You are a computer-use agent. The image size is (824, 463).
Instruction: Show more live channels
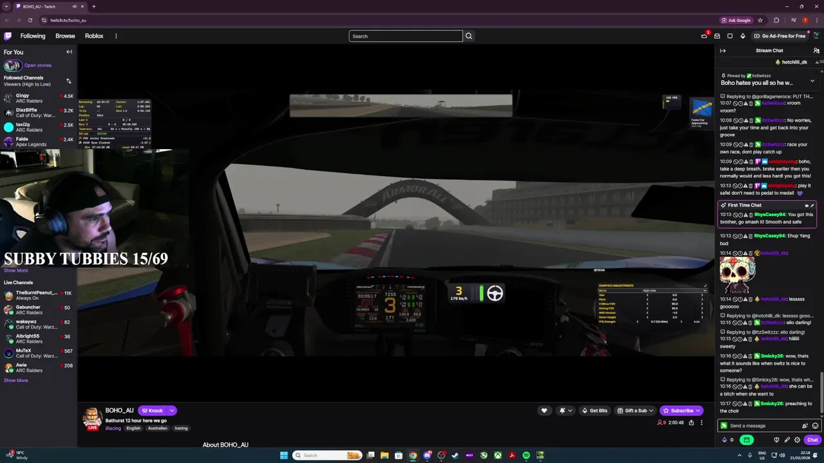coord(15,380)
